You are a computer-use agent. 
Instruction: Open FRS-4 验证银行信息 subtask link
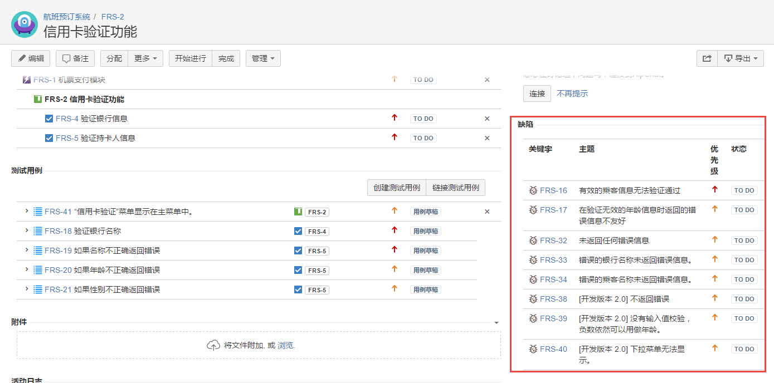91,119
